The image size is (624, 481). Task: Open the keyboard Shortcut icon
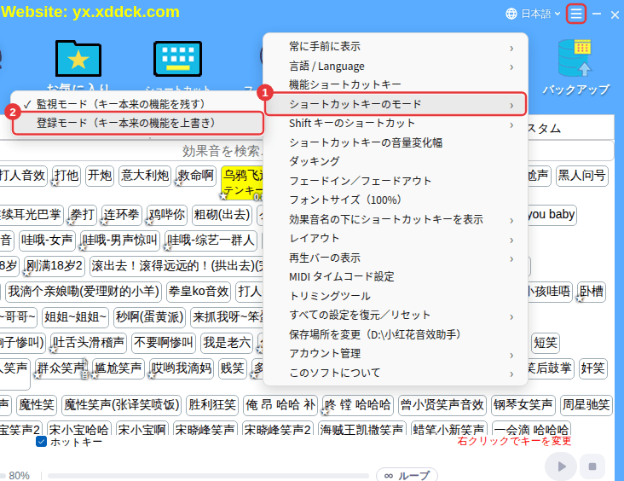pos(177,59)
